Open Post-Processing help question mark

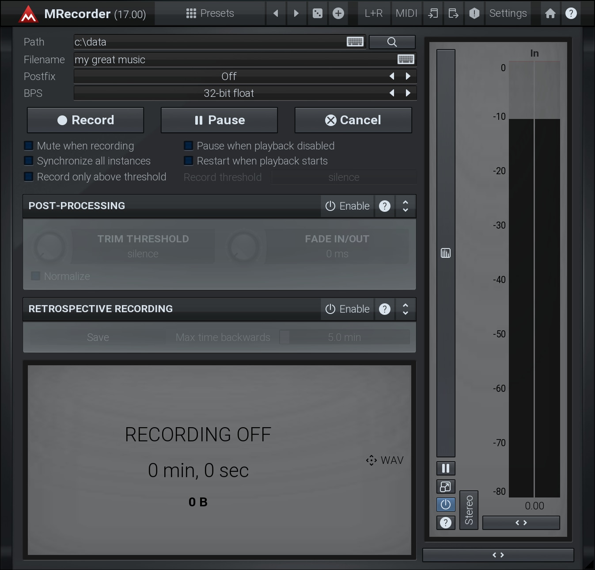[385, 206]
